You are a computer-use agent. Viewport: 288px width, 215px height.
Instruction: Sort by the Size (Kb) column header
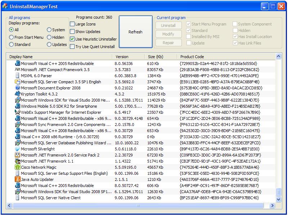161,57
